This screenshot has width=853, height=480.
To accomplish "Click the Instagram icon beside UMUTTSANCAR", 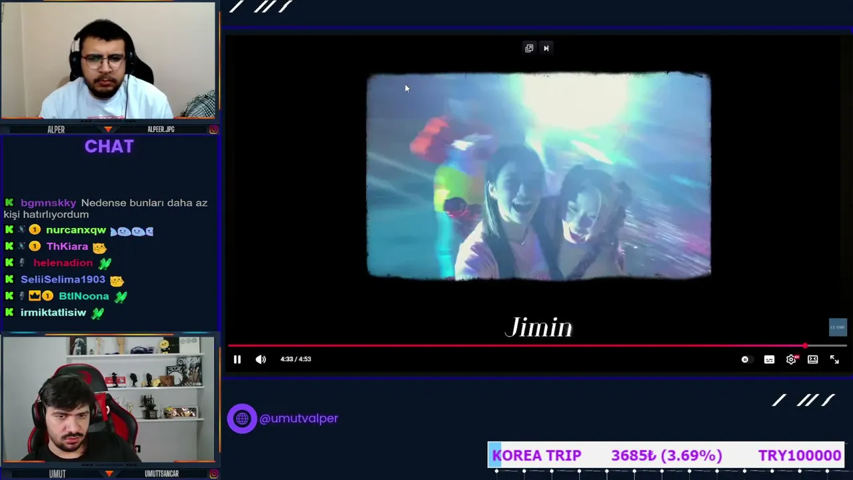I will coord(213,474).
